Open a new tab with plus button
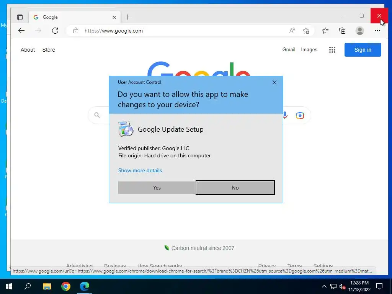Viewport: 392px width, 294px height. [127, 17]
